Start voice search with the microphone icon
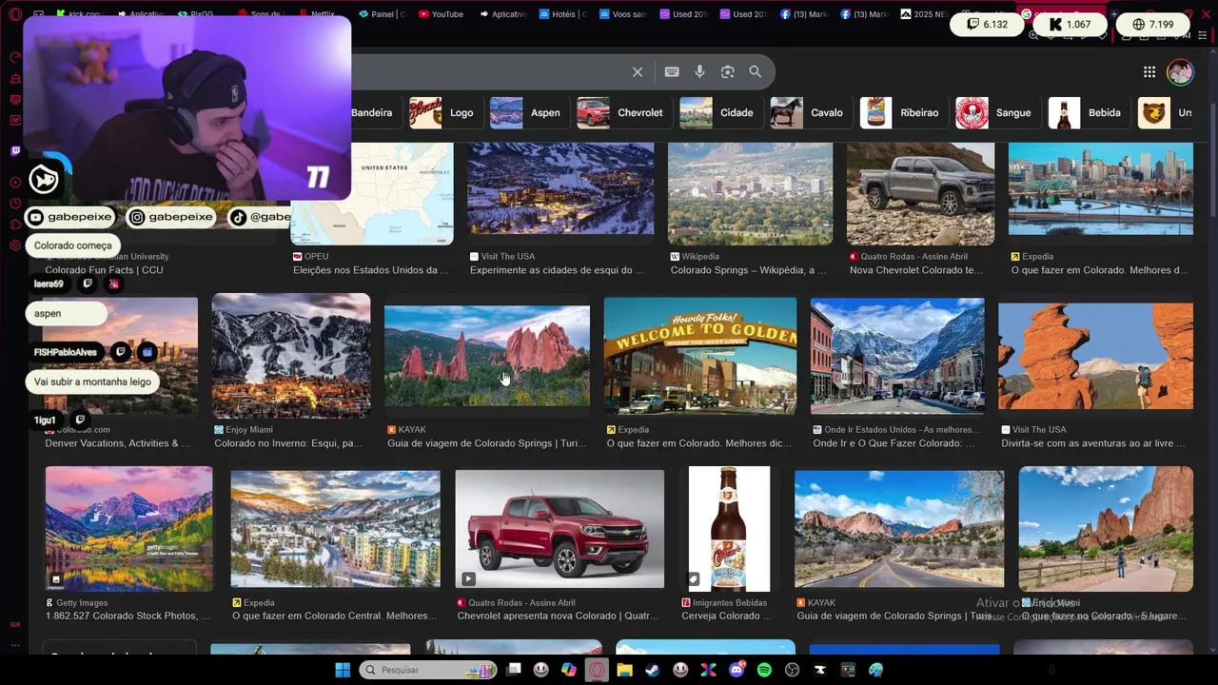The image size is (1218, 685). click(x=699, y=72)
